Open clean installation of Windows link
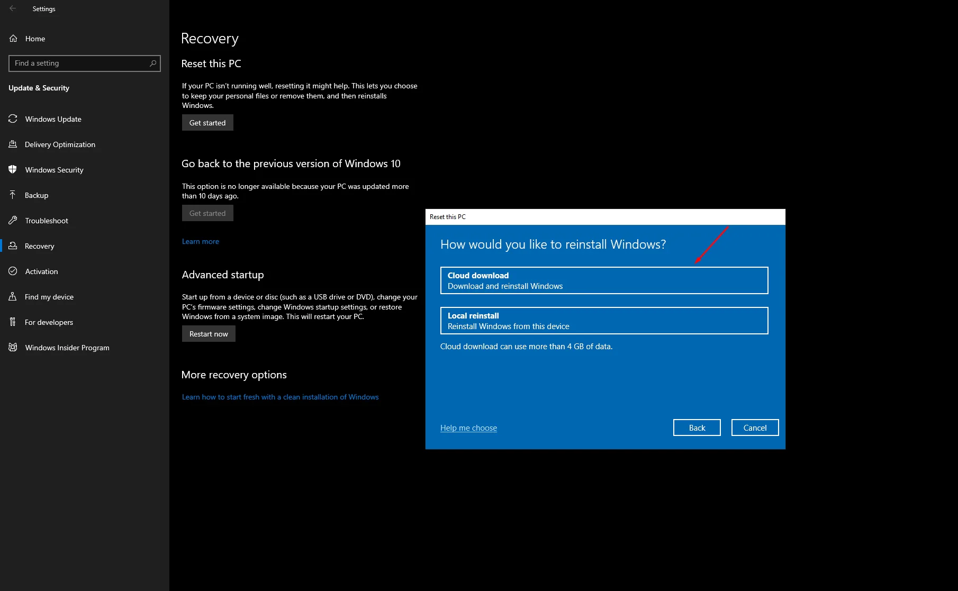This screenshot has height=591, width=958. [x=281, y=397]
